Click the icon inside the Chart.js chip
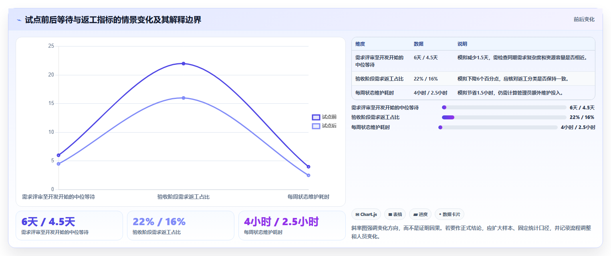This screenshot has height=256, width=611. [x=357, y=215]
